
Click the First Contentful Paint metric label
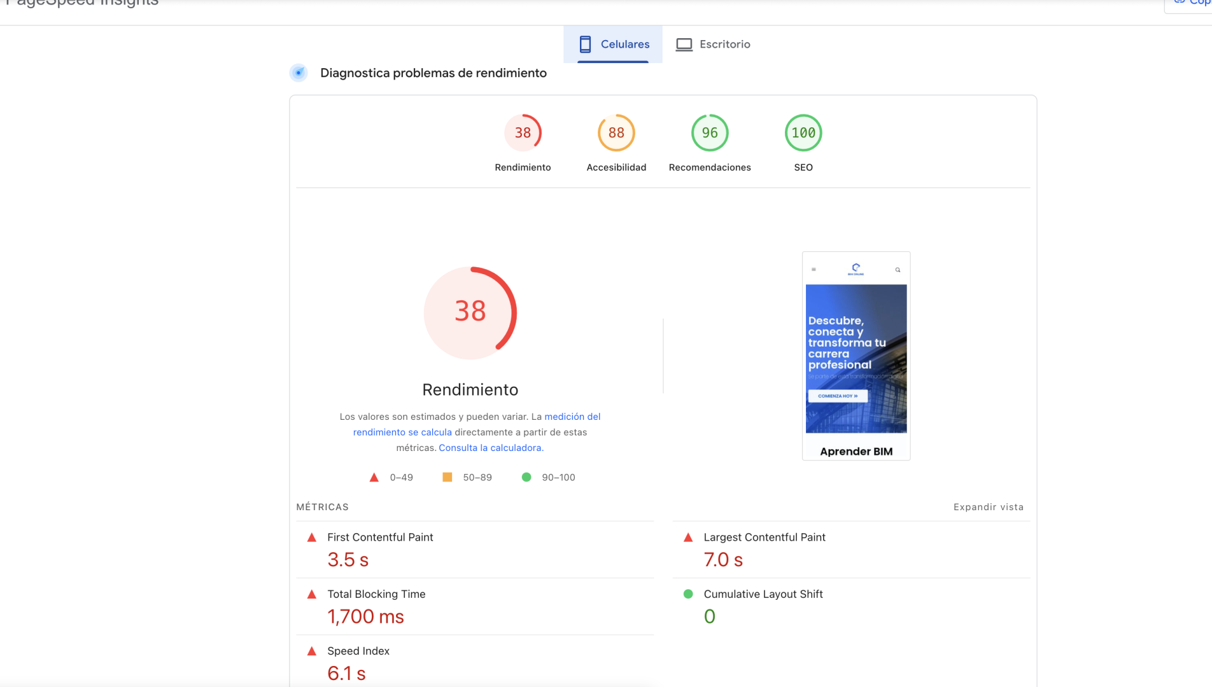pyautogui.click(x=380, y=538)
